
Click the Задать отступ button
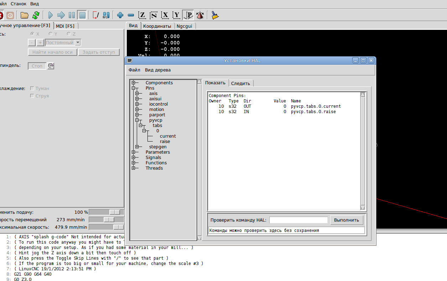[x=99, y=52]
